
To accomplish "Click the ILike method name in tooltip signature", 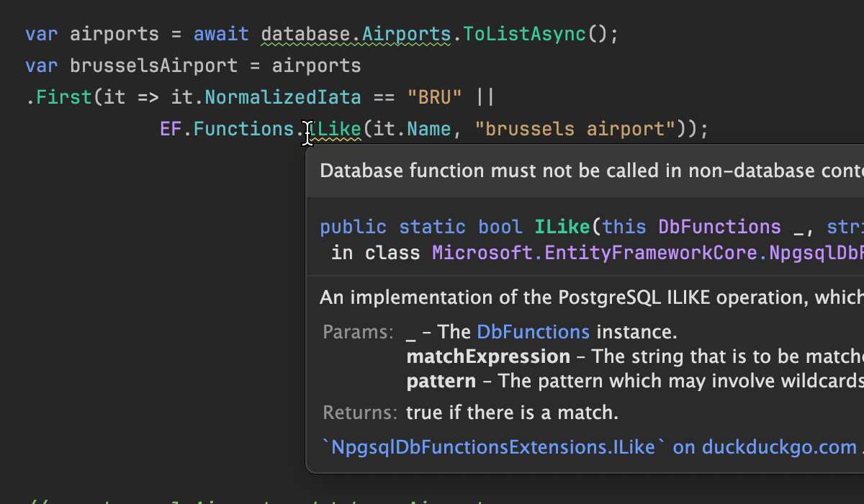I will pyautogui.click(x=562, y=228).
